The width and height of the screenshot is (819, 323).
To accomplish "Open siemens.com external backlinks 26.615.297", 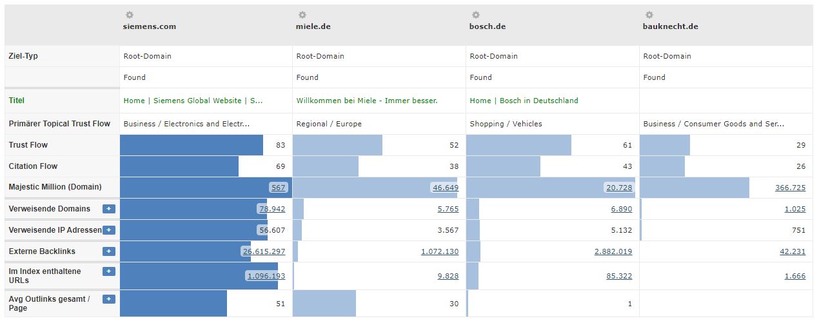I will click(264, 251).
